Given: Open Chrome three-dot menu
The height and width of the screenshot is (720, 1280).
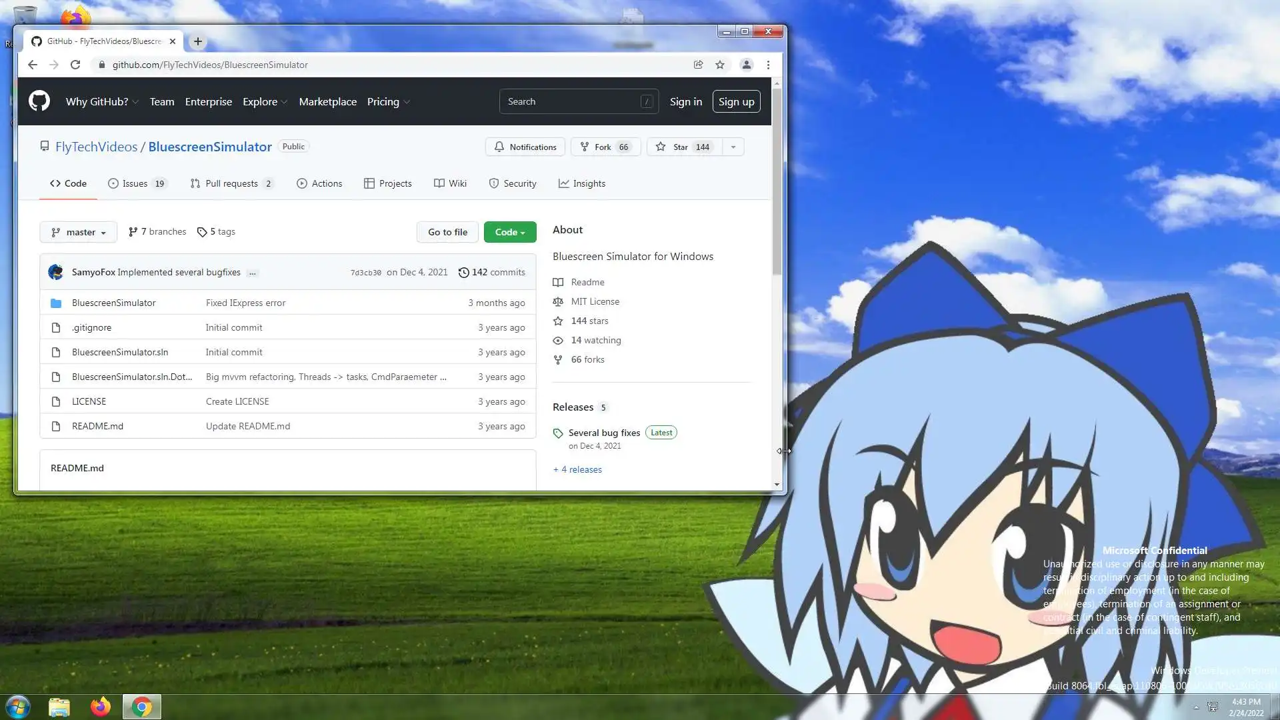Looking at the screenshot, I should click(768, 65).
